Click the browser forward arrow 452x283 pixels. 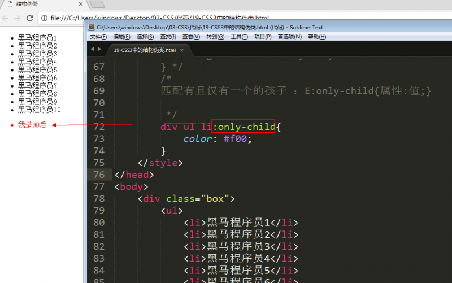[x=17, y=18]
